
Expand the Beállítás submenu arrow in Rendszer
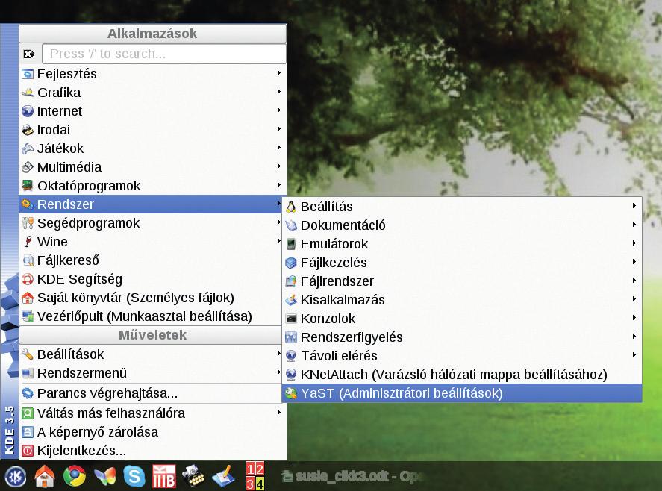[634, 206]
